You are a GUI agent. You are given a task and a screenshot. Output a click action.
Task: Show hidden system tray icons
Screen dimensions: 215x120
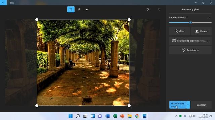click(x=176, y=116)
